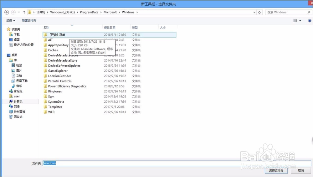
Task: Refresh the Windows folder view
Action: click(259, 12)
